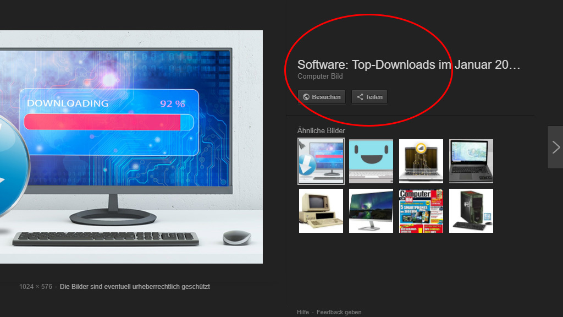Click the 1024 × 576 image size text
The height and width of the screenshot is (317, 563).
(x=36, y=287)
